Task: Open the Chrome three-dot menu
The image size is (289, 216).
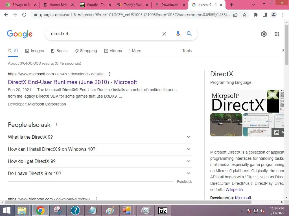Action: click(283, 15)
